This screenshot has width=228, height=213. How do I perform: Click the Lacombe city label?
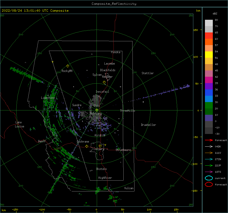[x=109, y=64]
